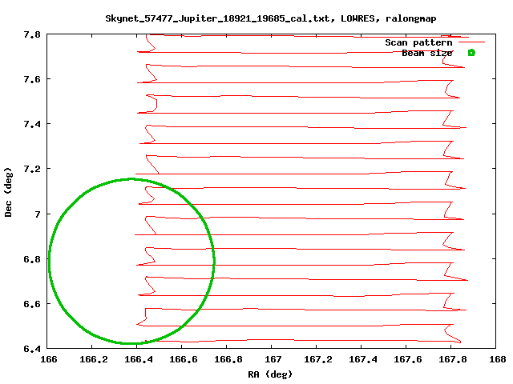Click the 167.4 RA axis tick label
Viewport: 513px width, 384px height.
(362, 359)
